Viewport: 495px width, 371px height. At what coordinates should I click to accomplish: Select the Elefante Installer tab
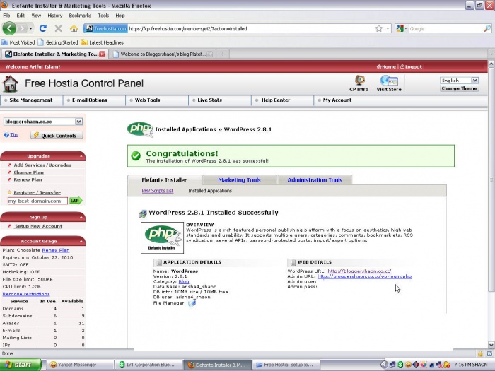click(x=164, y=179)
